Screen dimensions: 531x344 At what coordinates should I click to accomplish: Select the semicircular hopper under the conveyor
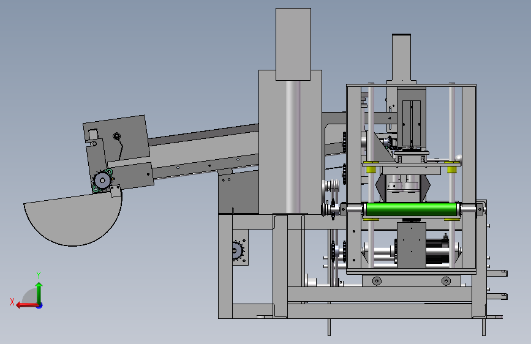73,219
